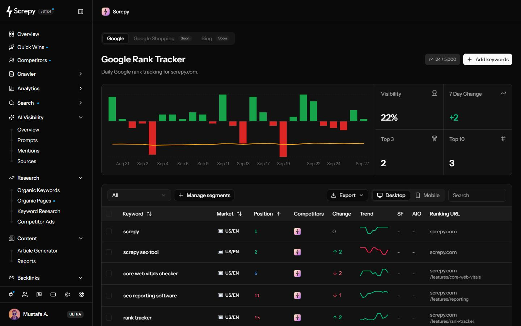The image size is (521, 326).
Task: Check the core web vitals checker checkbox
Action: click(109, 273)
